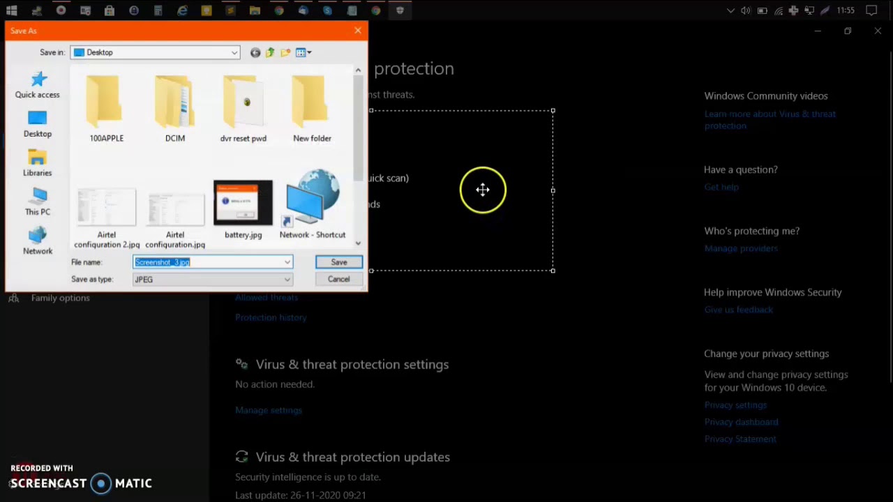Open the Windows Start menu
This screenshot has width=893, height=502.
(12, 10)
